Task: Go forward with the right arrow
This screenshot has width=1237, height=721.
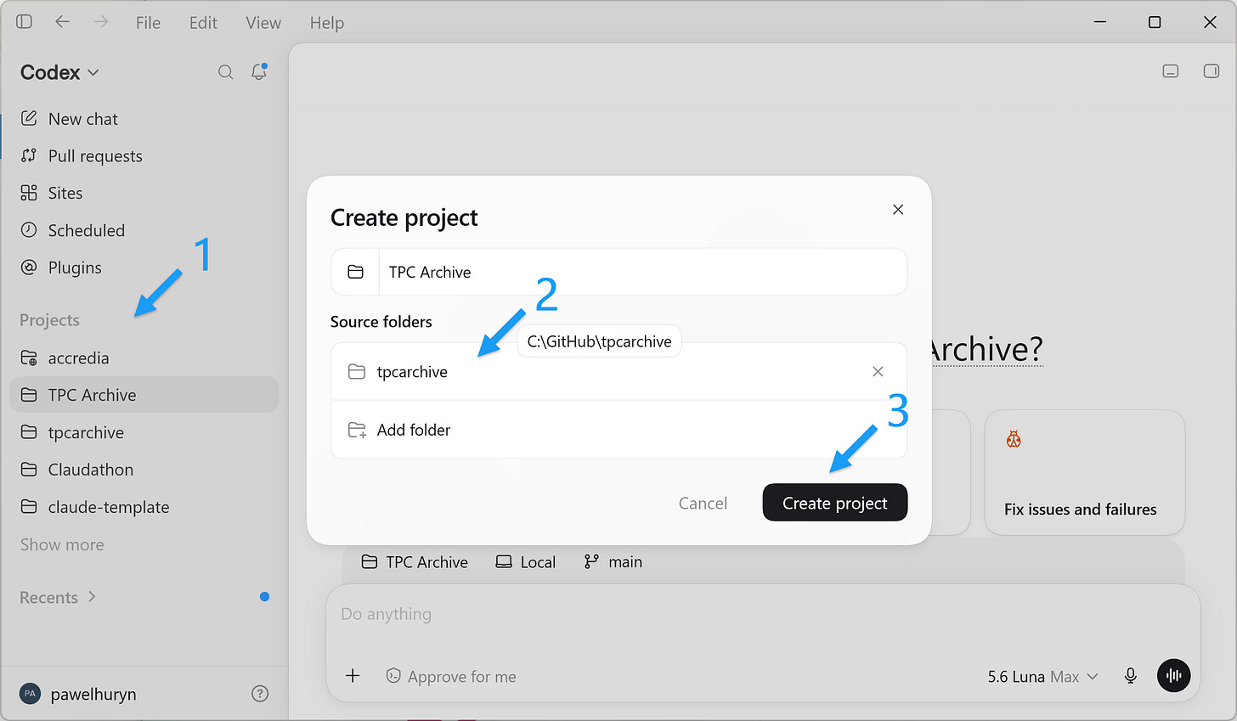Action: [x=101, y=22]
